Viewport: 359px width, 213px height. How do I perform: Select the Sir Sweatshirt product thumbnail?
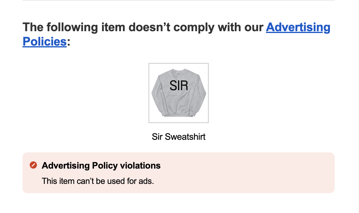[179, 93]
